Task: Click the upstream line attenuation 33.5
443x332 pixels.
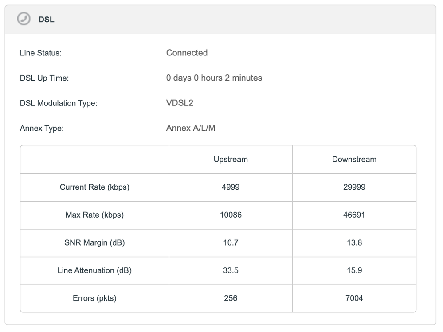Action: point(231,270)
